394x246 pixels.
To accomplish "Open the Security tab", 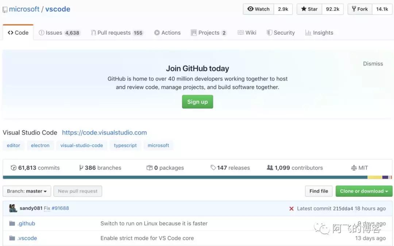I will pos(281,33).
